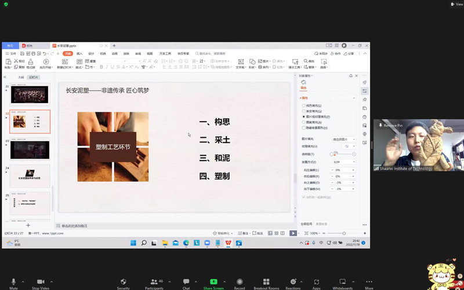Open Participants panel in Zoom
Screen dimensions: 464x290
coord(154,281)
